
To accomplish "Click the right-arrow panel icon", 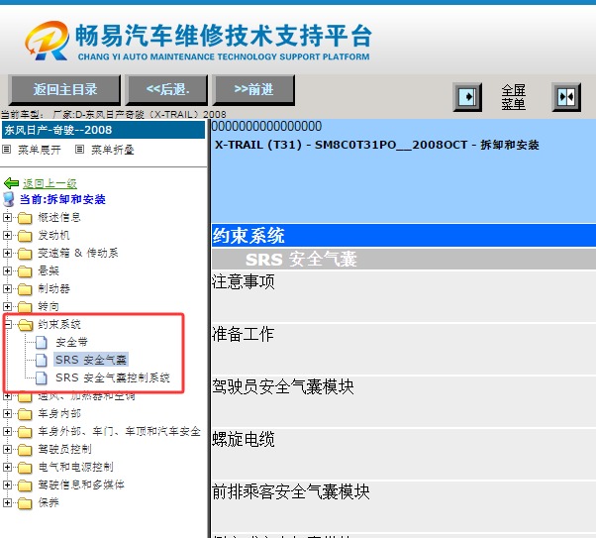I will pos(467,97).
